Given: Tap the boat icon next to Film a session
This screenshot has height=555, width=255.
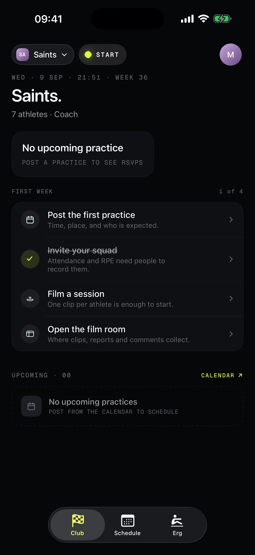Looking at the screenshot, I should point(30,299).
